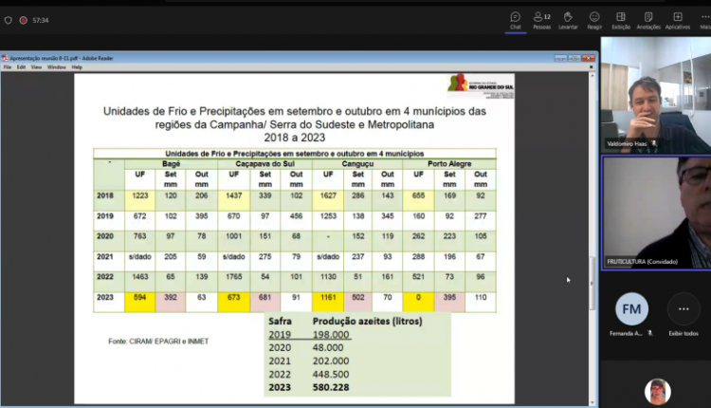Show the Pessoas participants list
711x408 pixels.
(x=541, y=19)
